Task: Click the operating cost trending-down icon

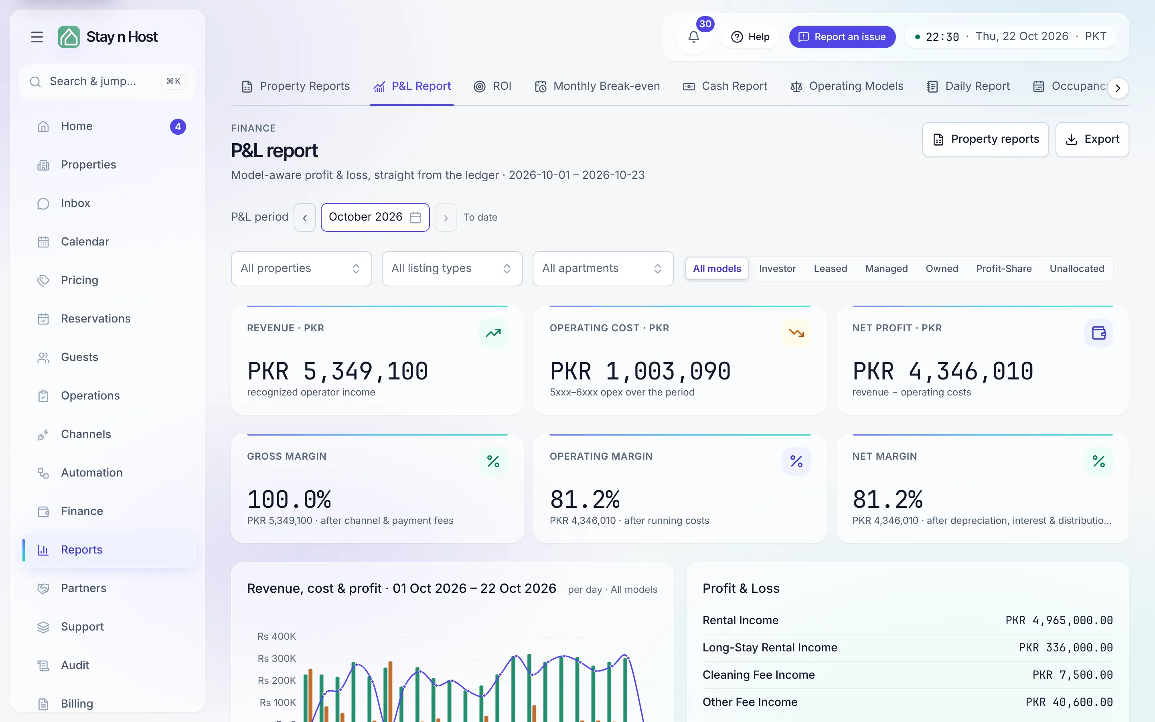Action: pyautogui.click(x=796, y=333)
